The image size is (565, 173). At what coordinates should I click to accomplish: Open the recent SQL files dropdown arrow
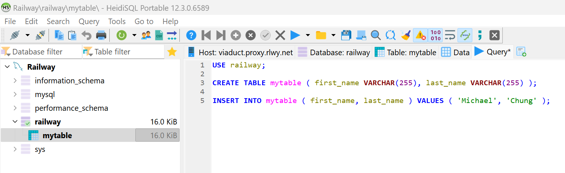333,35
